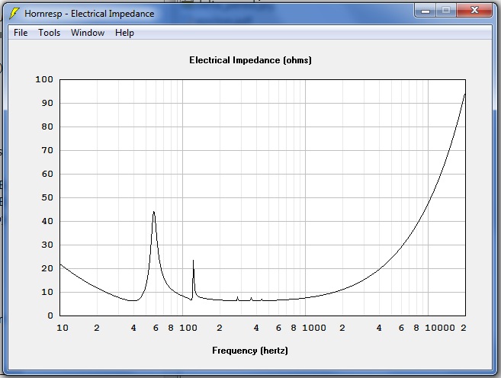501x378 pixels.
Task: Close the Electrical Impedance window
Action: pyautogui.click(x=474, y=11)
